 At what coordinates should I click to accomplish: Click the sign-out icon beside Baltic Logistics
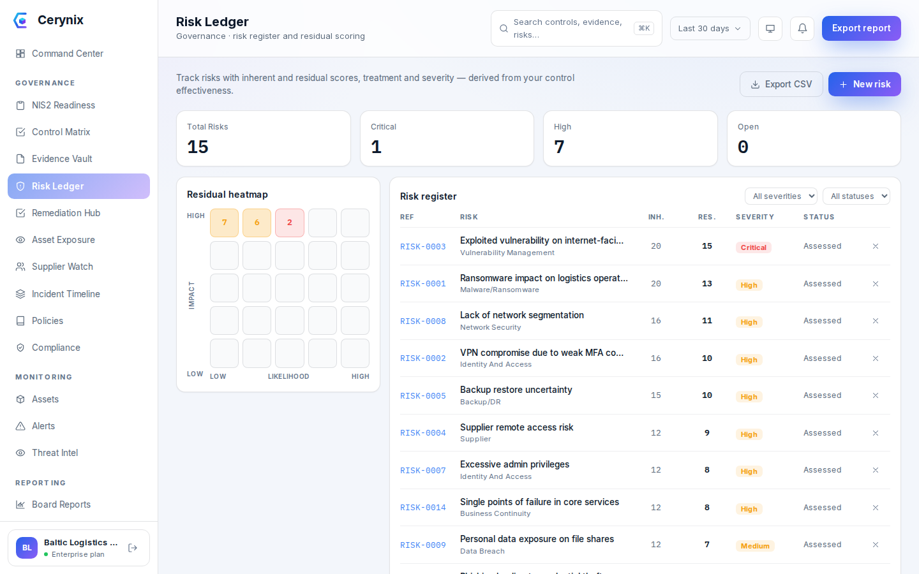pos(133,548)
